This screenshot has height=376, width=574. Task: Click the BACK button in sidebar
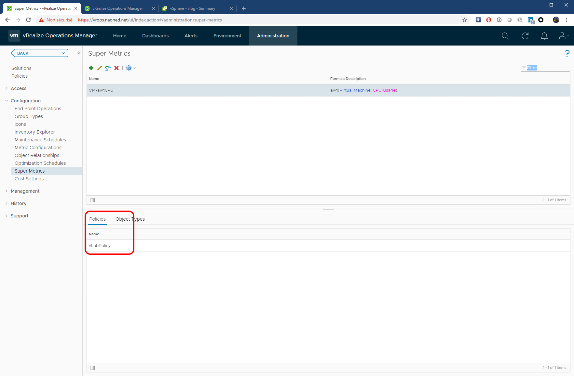[x=39, y=53]
